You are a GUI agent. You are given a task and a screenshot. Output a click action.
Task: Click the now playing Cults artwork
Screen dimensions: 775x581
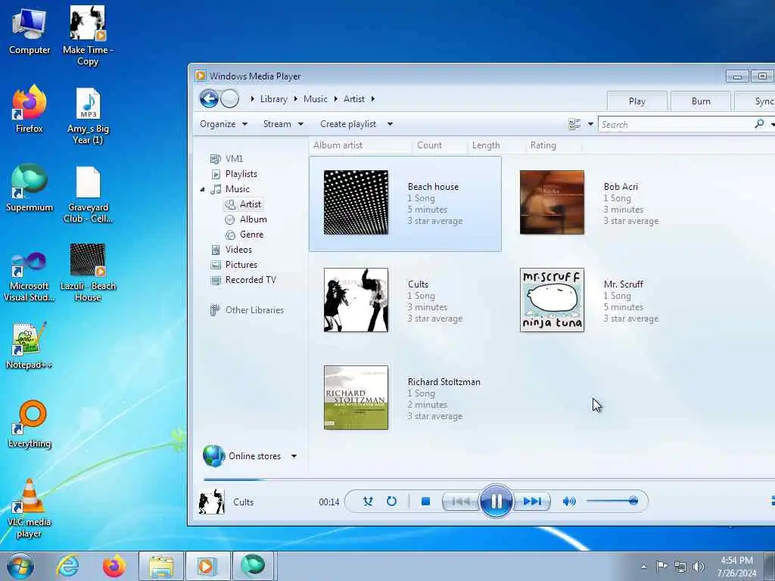(x=212, y=502)
